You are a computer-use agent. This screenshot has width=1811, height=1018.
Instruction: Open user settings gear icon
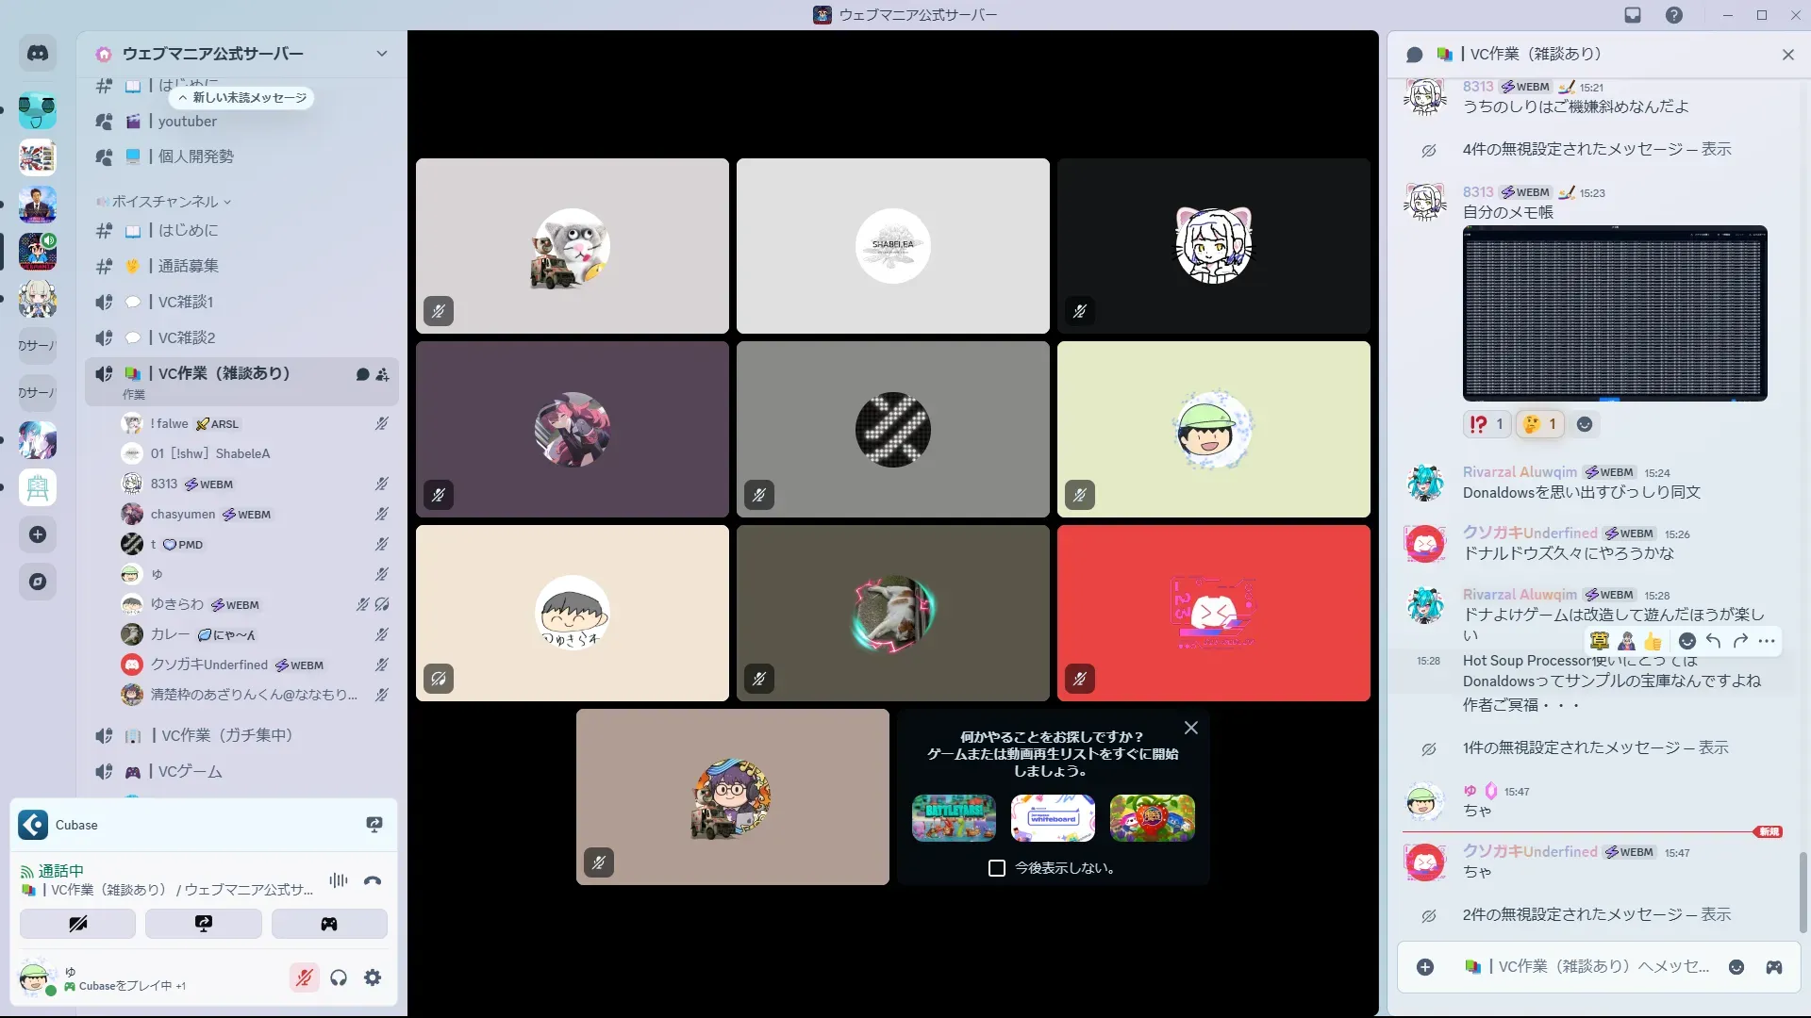tap(373, 977)
